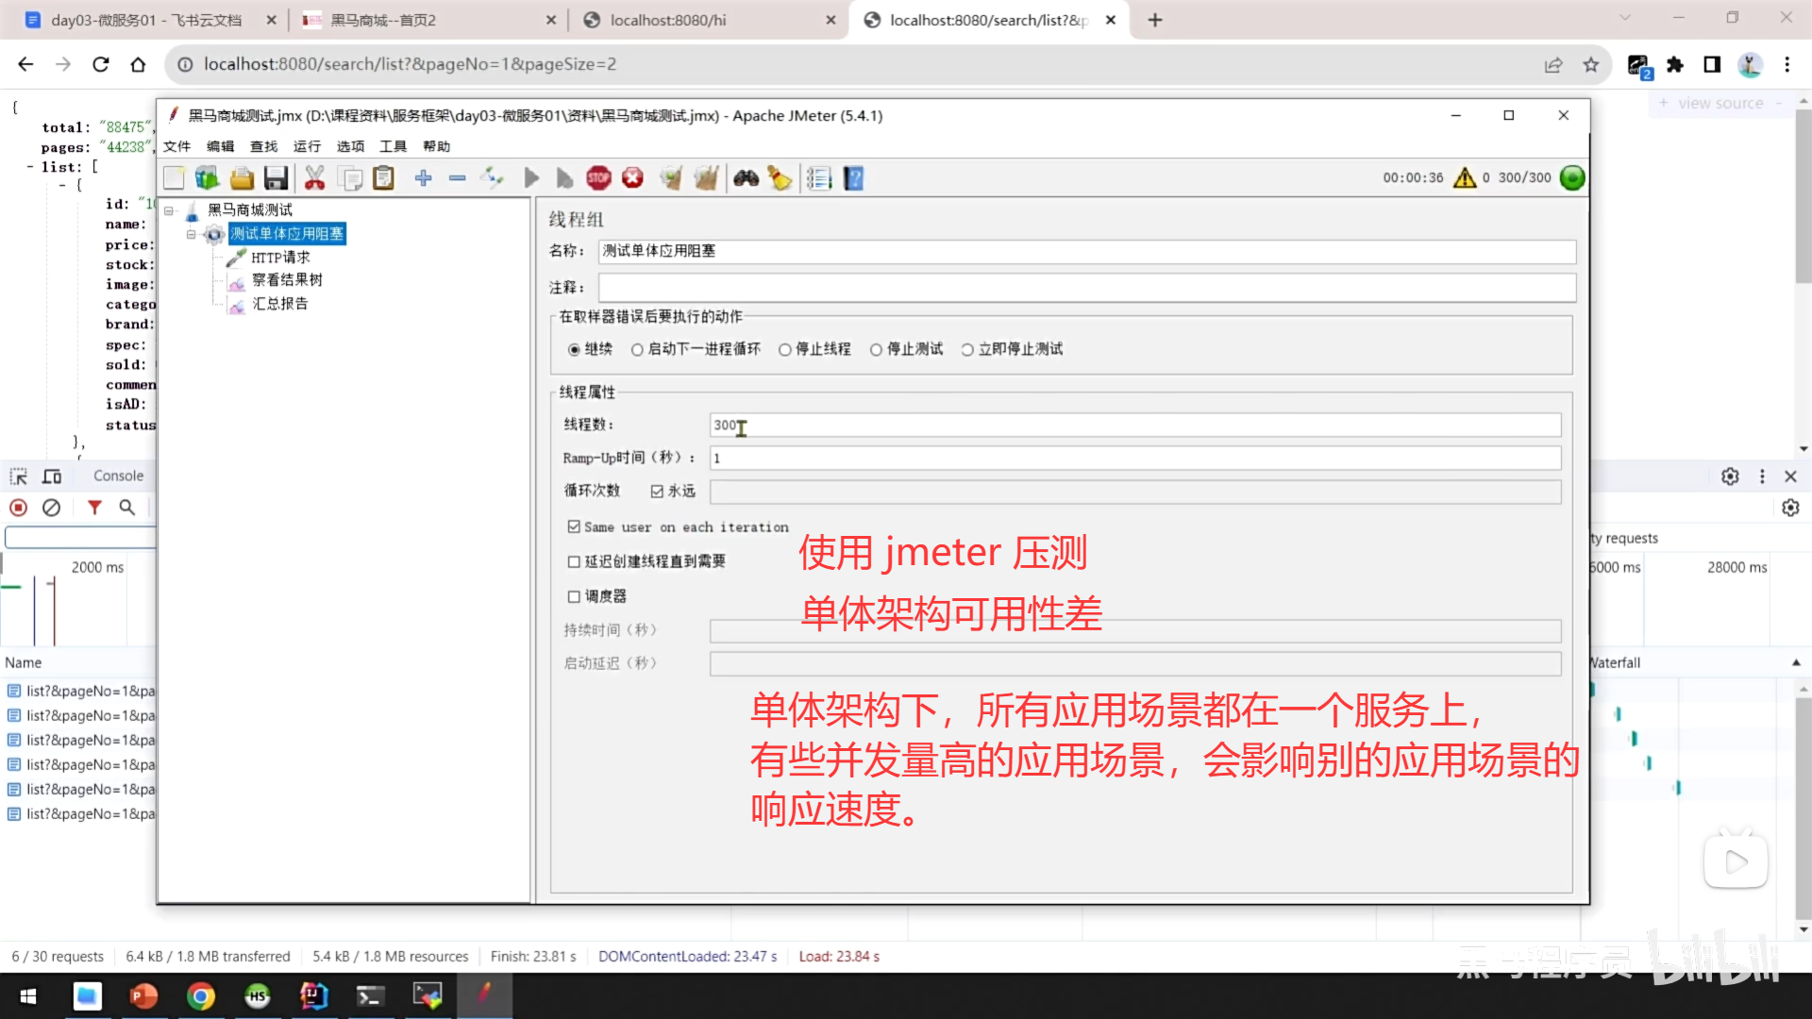
Task: Collapse the 黑马商城测试 test plan node
Action: 168,209
